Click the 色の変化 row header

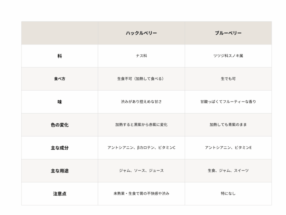[60, 125]
